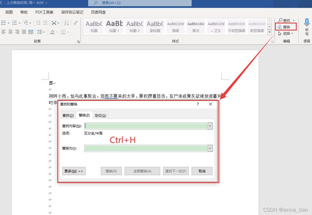Click the Find content input field

tap(146, 126)
